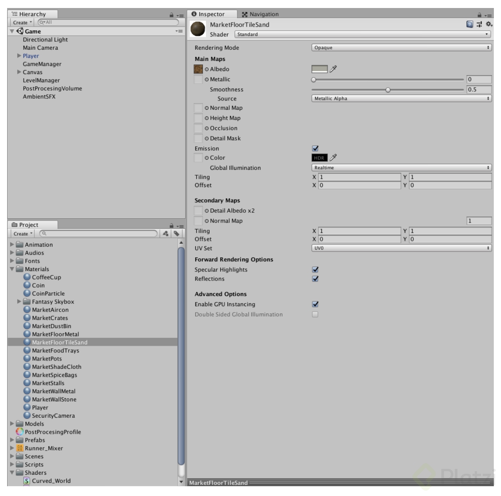Toggle the Emission checkbox
Screen dimensions: 501x496
point(315,148)
